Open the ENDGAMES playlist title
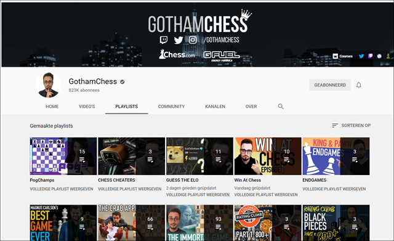The width and height of the screenshot is (394, 241). [315, 180]
